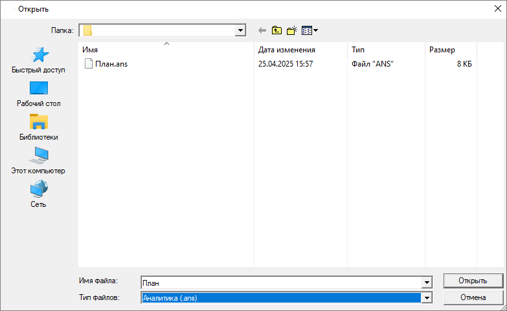Click the Открыть button
This screenshot has width=507, height=311.
(473, 281)
